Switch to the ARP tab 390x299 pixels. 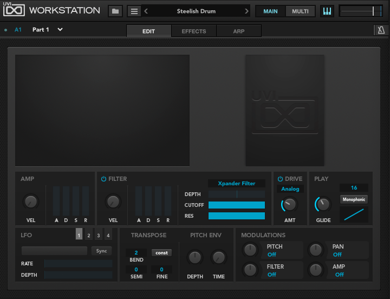tap(239, 31)
